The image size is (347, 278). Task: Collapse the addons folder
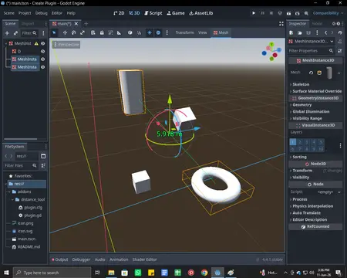9,192
